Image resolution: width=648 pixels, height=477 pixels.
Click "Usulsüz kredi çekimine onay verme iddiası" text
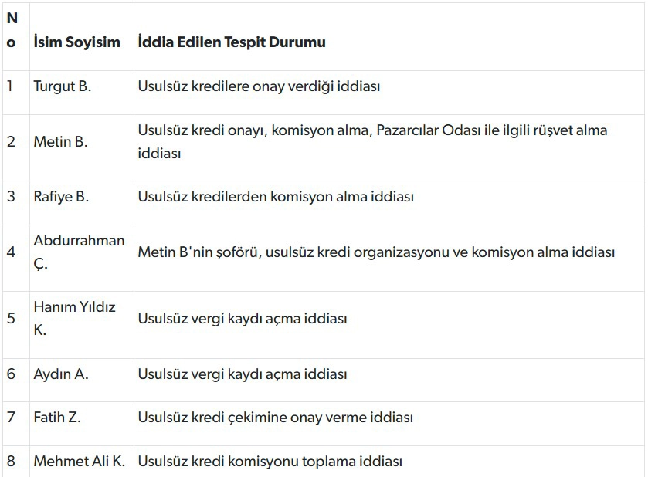pyautogui.click(x=276, y=418)
